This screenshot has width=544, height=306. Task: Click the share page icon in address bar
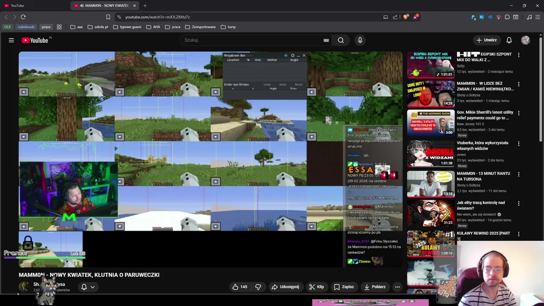(395, 17)
